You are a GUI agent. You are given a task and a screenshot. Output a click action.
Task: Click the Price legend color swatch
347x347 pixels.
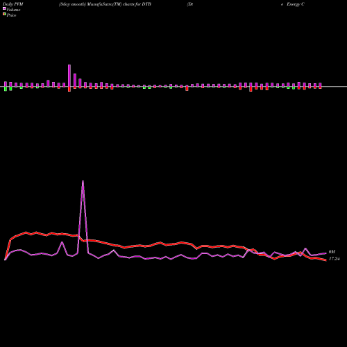4,15
